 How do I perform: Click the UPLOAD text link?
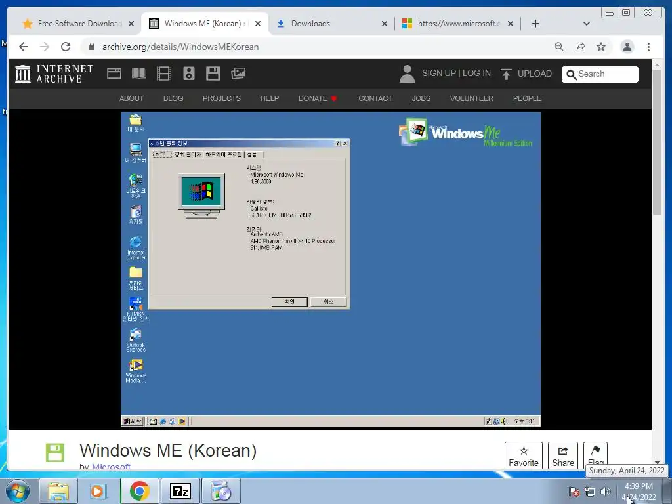coord(535,73)
